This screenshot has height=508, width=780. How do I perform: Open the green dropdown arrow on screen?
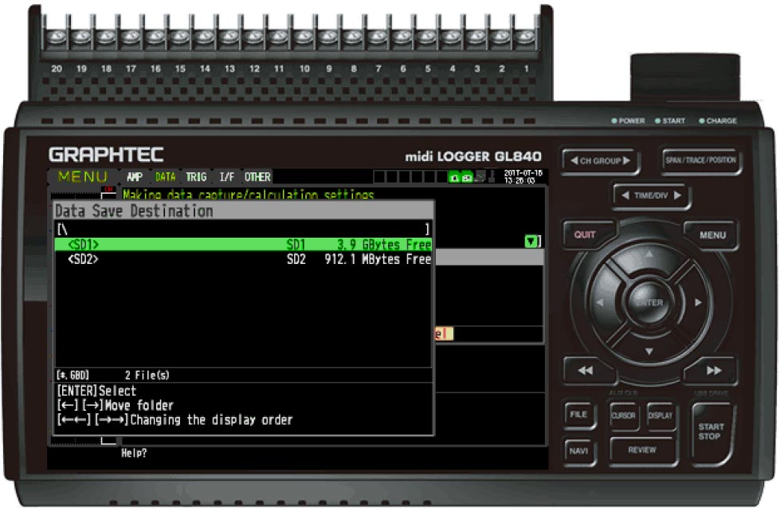tap(531, 242)
